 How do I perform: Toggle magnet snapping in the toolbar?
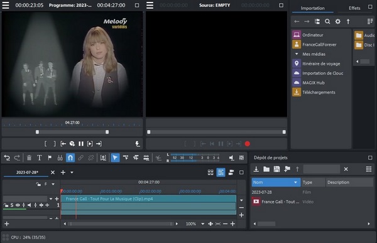70,158
